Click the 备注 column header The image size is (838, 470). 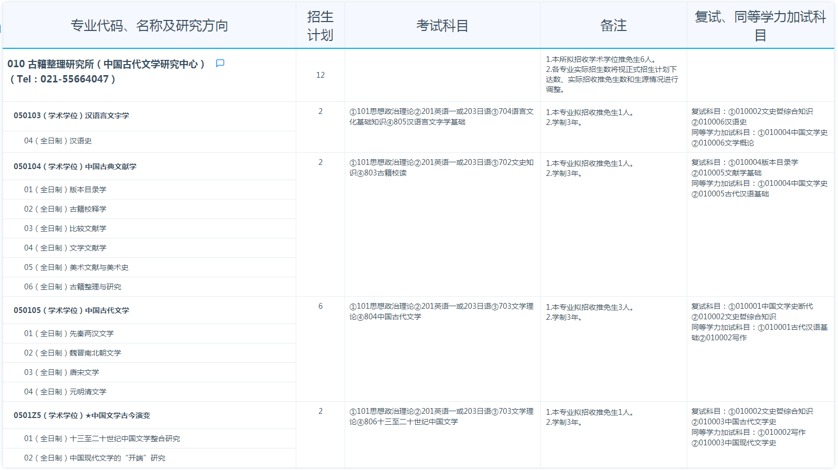click(613, 26)
